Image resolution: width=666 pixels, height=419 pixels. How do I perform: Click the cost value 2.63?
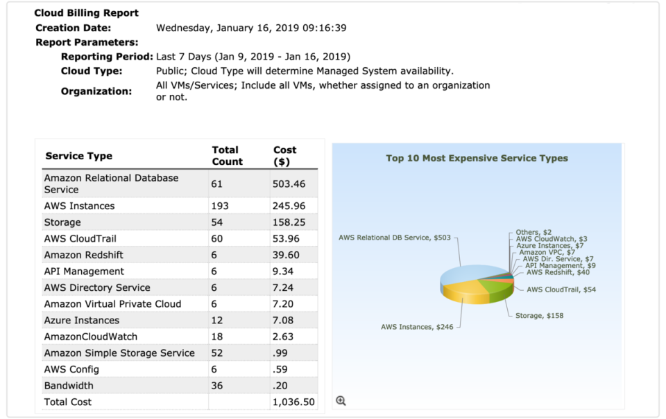tap(283, 337)
